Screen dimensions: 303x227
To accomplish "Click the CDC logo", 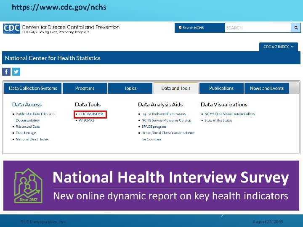I will 12,29.
